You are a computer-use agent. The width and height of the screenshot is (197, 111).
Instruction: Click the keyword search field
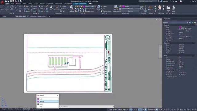[x=148, y=1]
